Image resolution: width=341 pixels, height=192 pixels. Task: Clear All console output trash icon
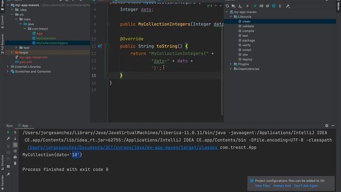(15, 163)
